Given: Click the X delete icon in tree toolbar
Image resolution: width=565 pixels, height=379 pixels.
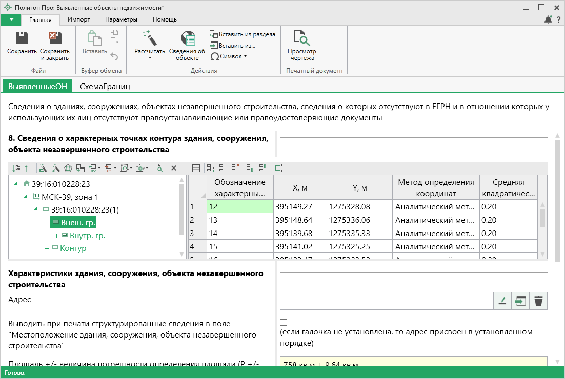Looking at the screenshot, I should [x=174, y=168].
